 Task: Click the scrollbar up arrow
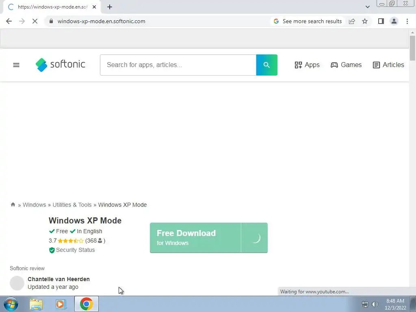click(412, 32)
